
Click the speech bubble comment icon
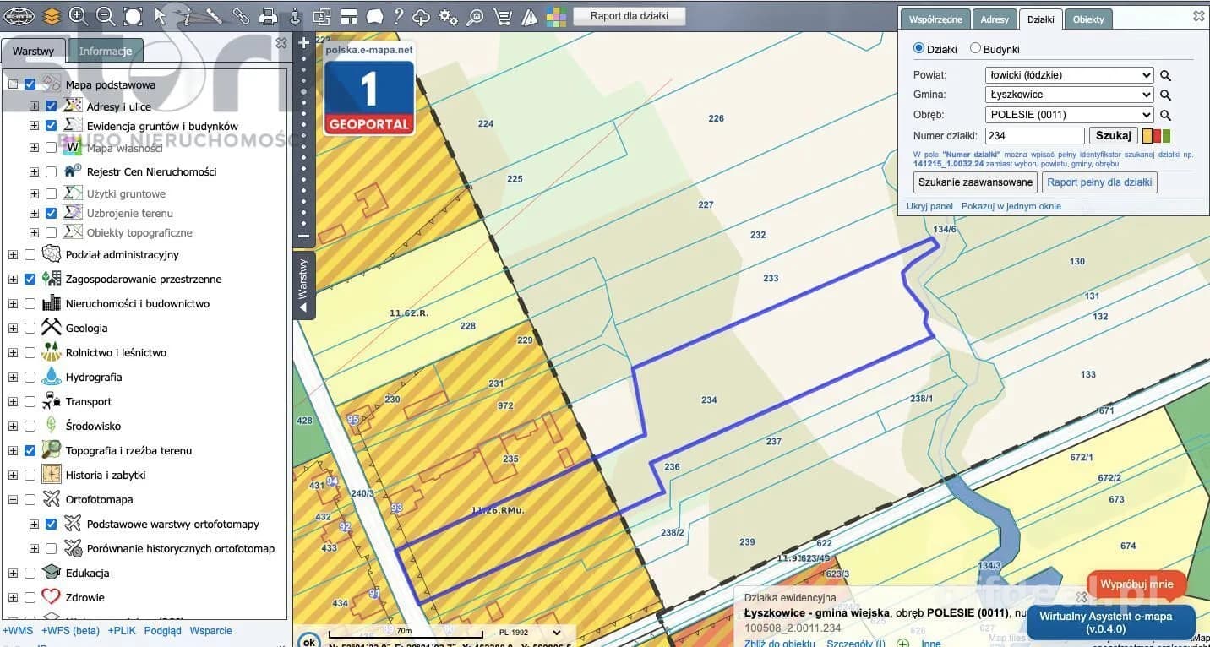(374, 16)
